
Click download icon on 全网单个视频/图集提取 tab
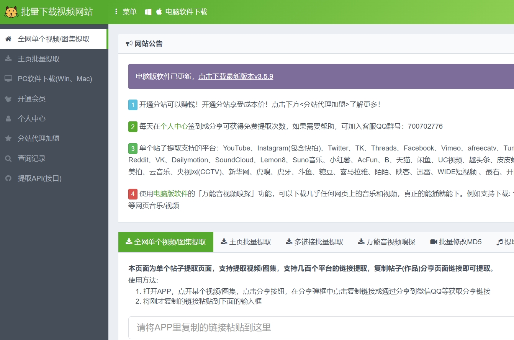tap(129, 242)
